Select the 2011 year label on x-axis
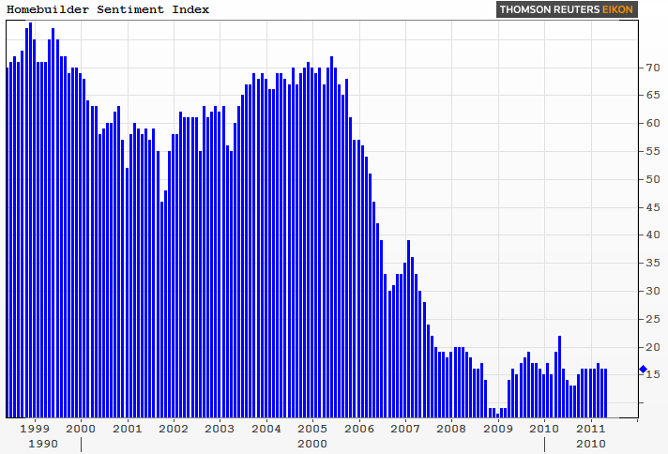This screenshot has height=454, width=668. (589, 429)
